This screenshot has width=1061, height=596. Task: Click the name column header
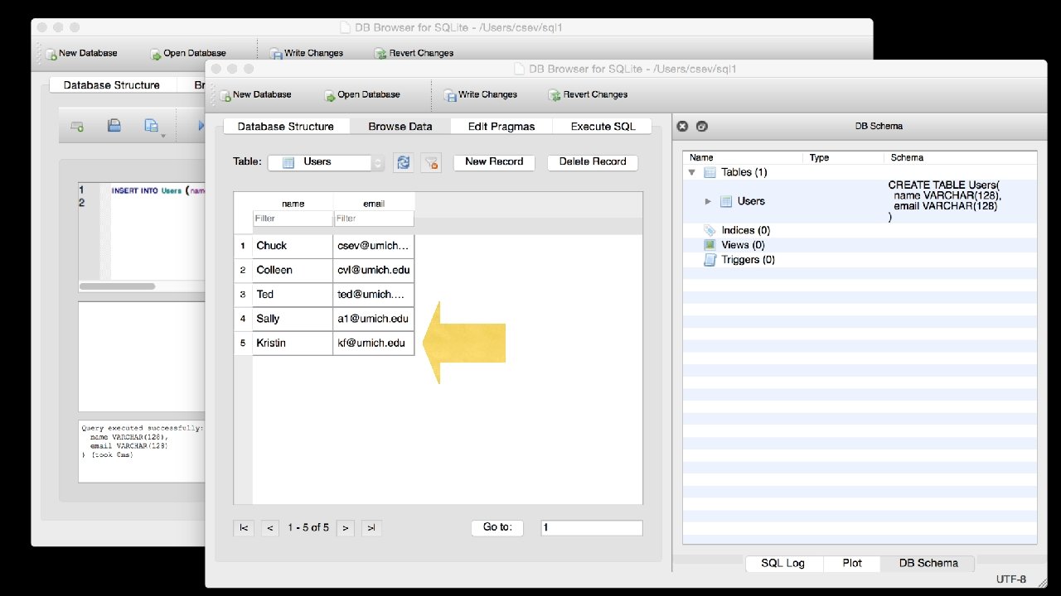(x=293, y=204)
